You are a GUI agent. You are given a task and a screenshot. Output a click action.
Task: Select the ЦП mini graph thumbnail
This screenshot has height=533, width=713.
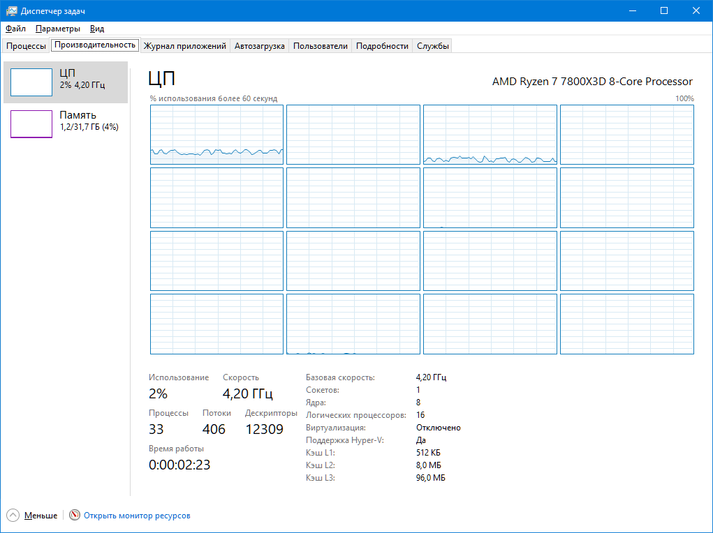tap(31, 82)
